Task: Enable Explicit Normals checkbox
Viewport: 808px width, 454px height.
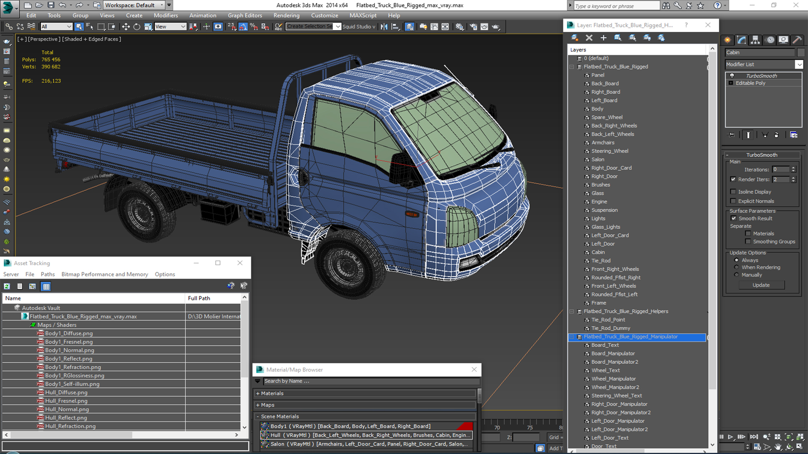Action: (x=733, y=201)
